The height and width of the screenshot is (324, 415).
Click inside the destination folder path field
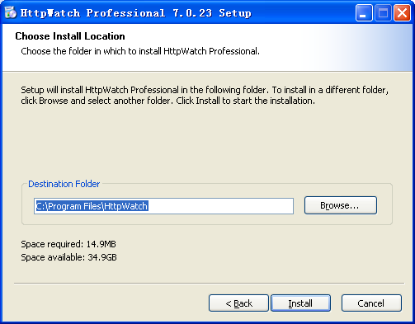pyautogui.click(x=163, y=206)
